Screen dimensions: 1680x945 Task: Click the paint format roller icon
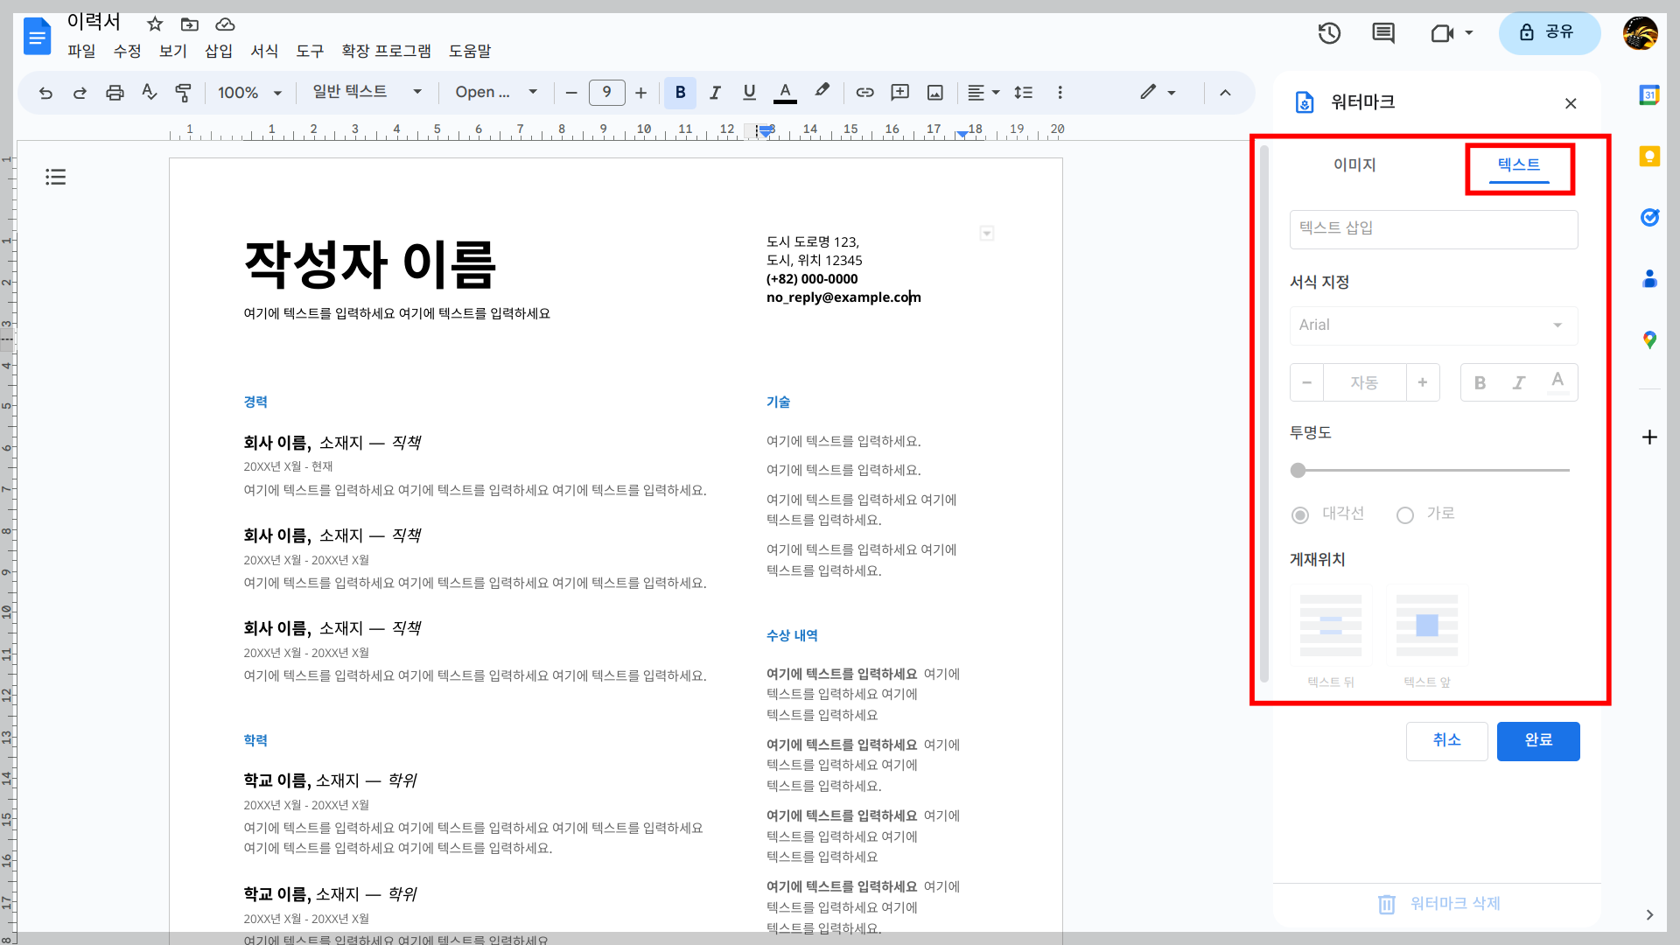183,93
